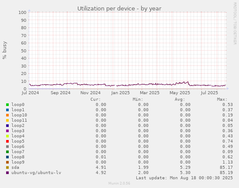Click the 100 y-axis tick label

pyautogui.click(x=22, y=12)
